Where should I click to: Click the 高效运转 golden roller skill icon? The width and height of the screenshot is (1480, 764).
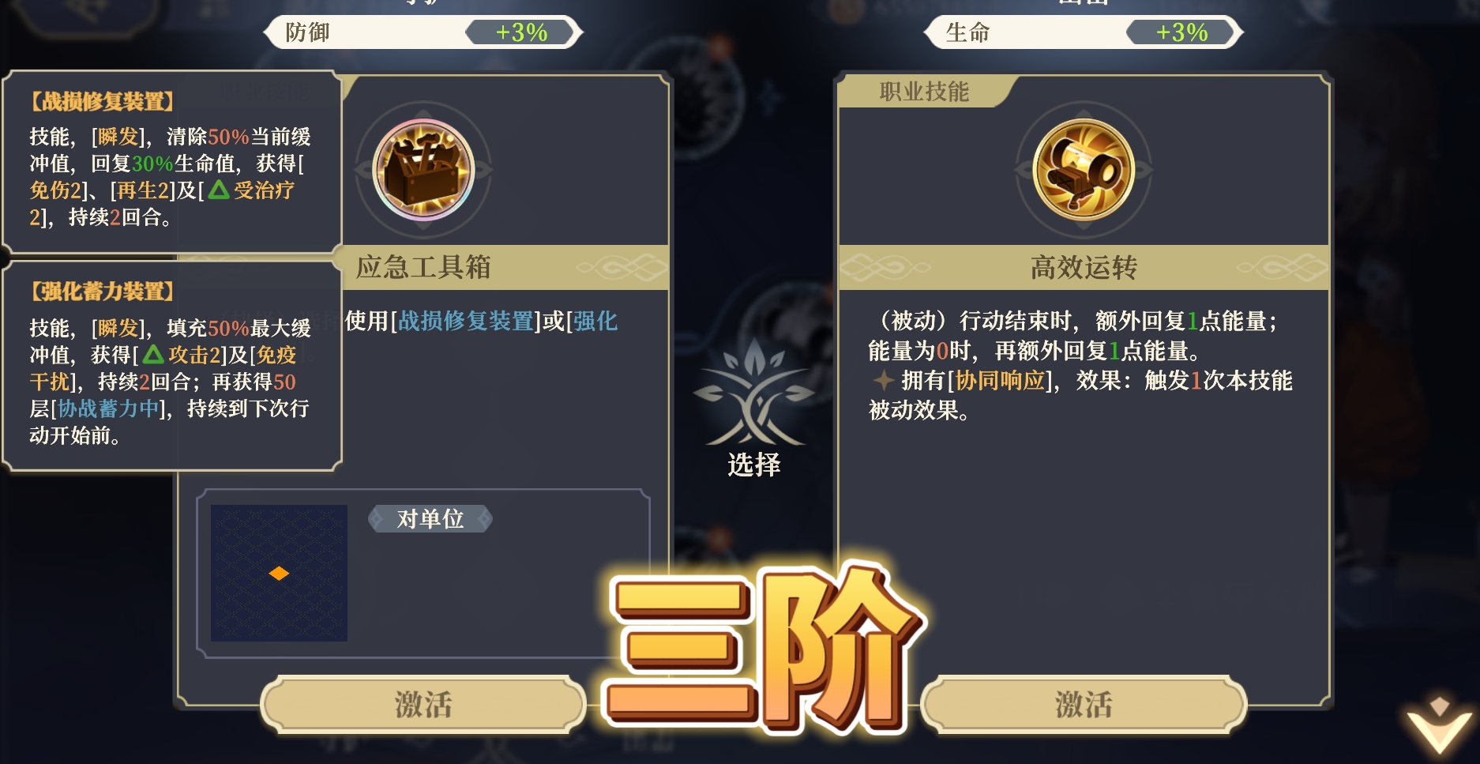[1084, 169]
